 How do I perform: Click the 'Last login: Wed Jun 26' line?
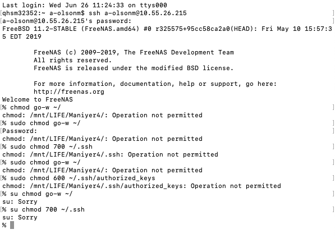click(x=85, y=5)
